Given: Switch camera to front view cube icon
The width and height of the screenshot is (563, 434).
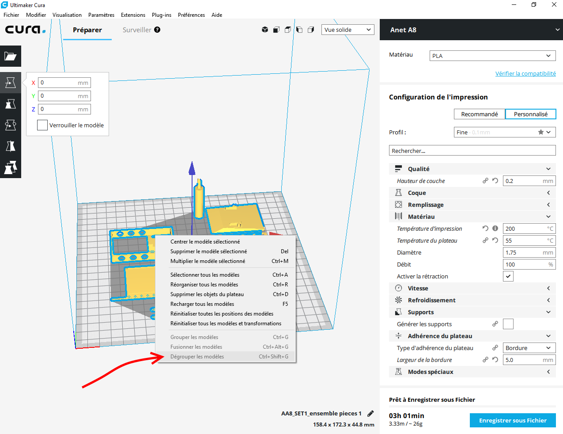Looking at the screenshot, I should [x=276, y=30].
